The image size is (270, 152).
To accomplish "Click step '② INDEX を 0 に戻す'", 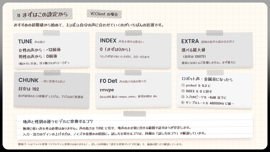I will pos(196,91).
